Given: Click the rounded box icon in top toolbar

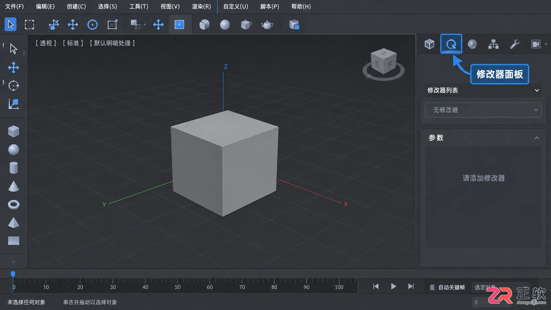Looking at the screenshot, I should pyautogui.click(x=205, y=25).
